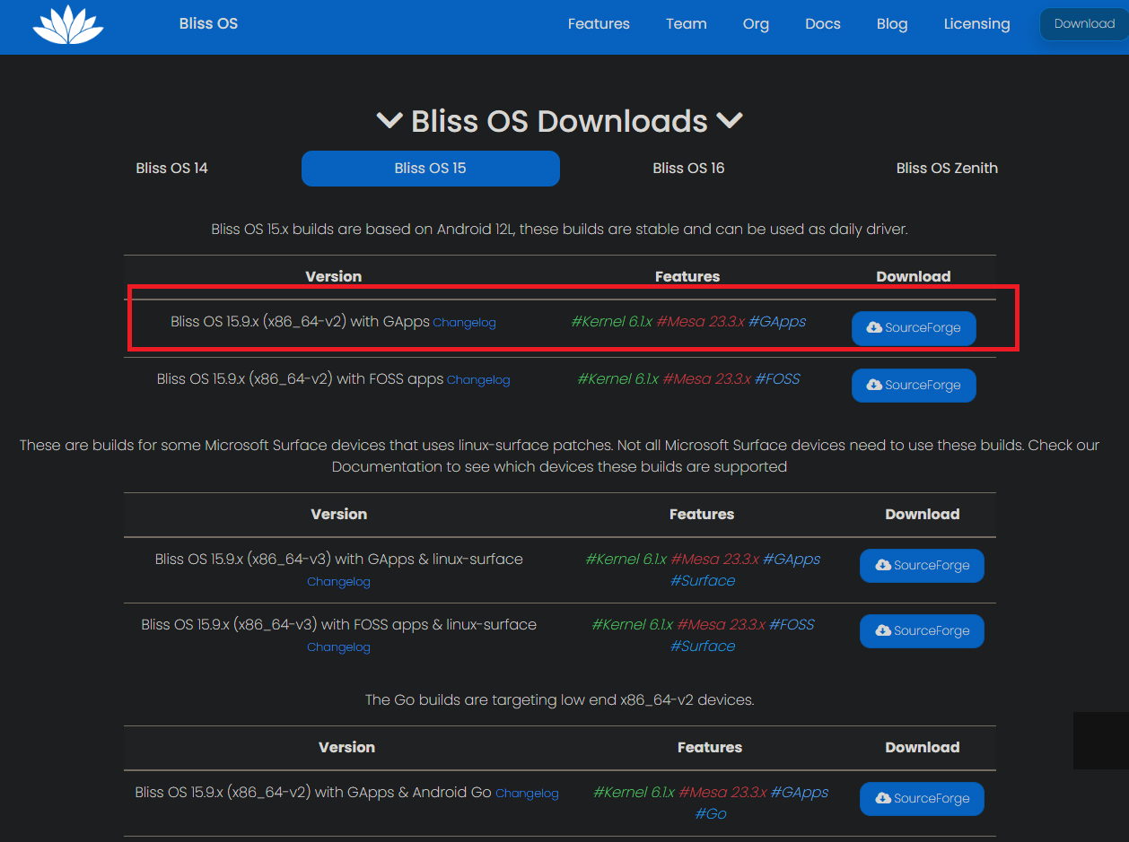Open the Bliss OS home link
This screenshot has height=842, width=1129.
point(208,23)
